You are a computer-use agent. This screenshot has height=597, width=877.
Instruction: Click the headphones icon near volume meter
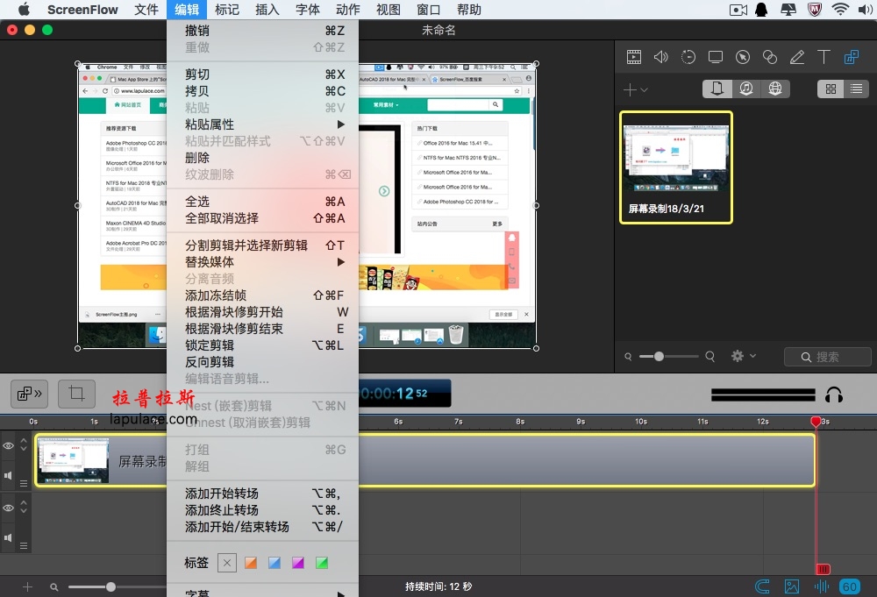(x=834, y=394)
